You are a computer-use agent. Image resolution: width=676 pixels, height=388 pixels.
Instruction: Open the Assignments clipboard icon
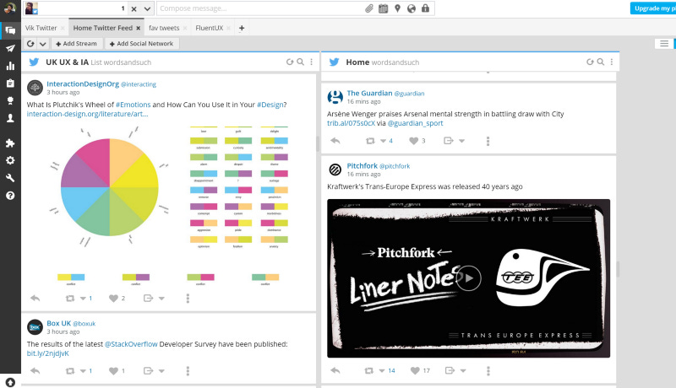10,83
